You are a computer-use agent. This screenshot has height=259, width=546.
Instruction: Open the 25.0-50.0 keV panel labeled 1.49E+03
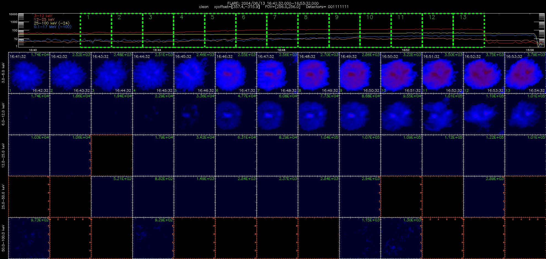[x=194, y=197]
